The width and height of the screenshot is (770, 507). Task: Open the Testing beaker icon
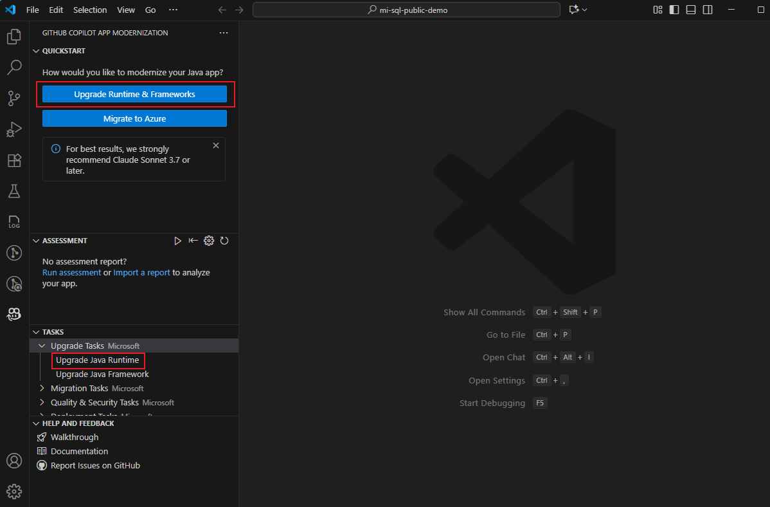point(14,191)
